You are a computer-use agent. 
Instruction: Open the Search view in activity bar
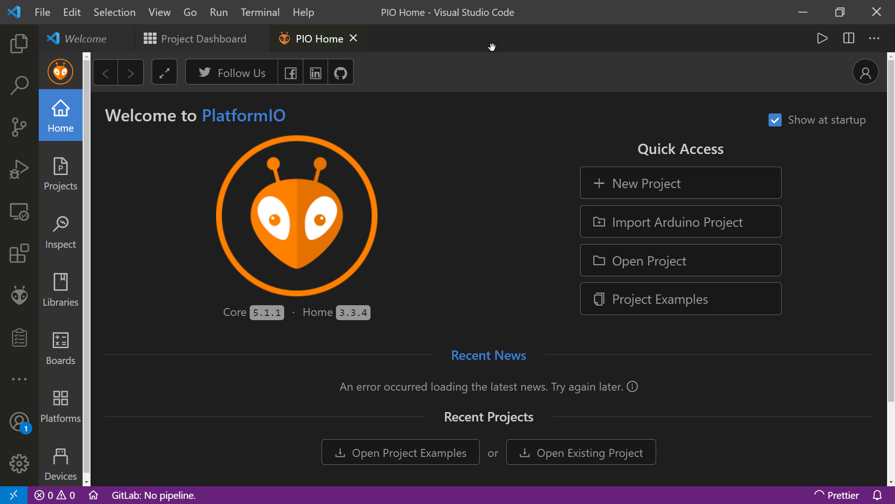pyautogui.click(x=19, y=85)
